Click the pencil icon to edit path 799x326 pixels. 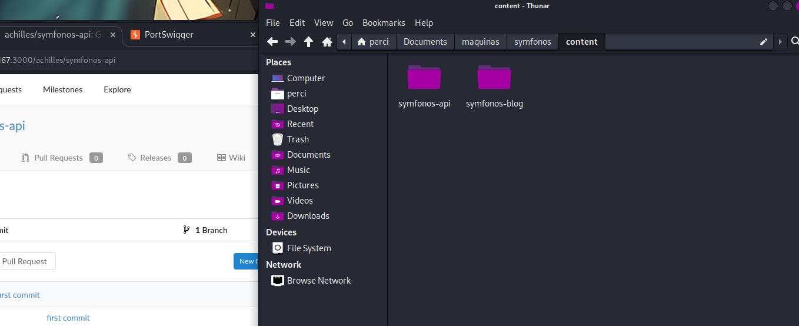point(764,42)
